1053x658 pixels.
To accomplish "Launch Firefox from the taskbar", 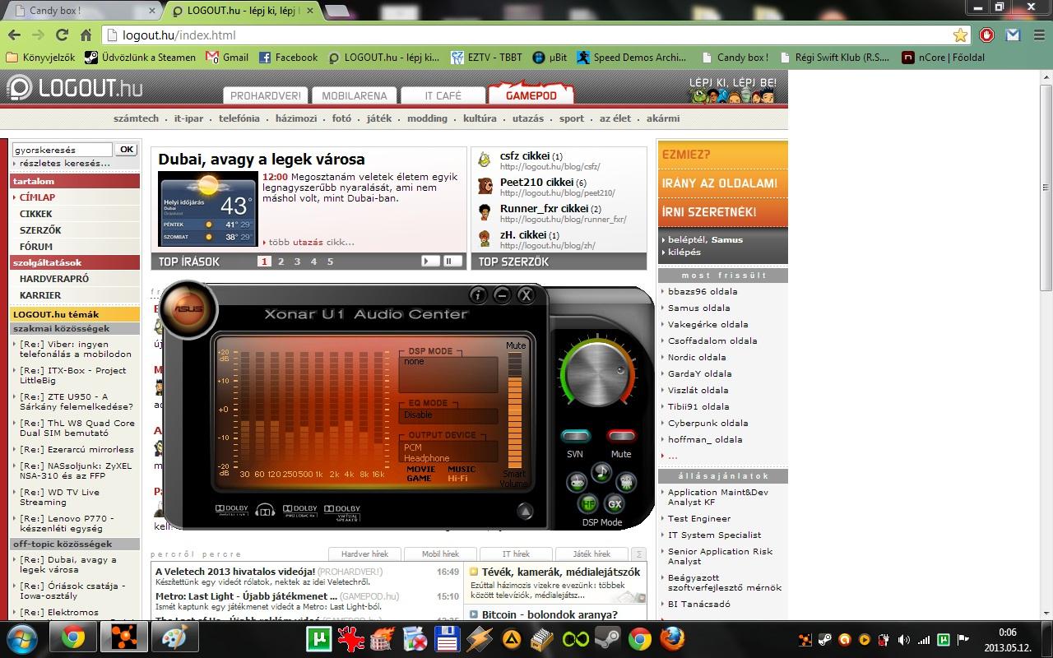I will pyautogui.click(x=672, y=638).
